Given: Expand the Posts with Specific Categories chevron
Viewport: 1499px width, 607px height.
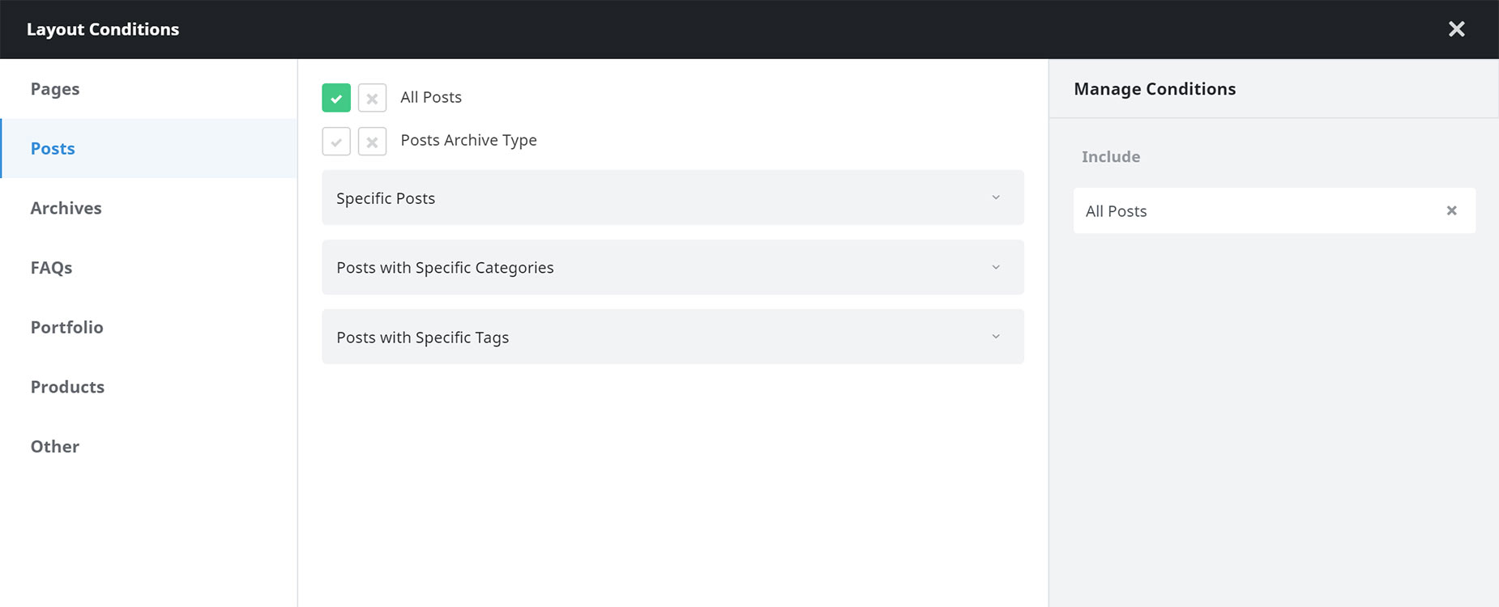Looking at the screenshot, I should click(x=996, y=267).
